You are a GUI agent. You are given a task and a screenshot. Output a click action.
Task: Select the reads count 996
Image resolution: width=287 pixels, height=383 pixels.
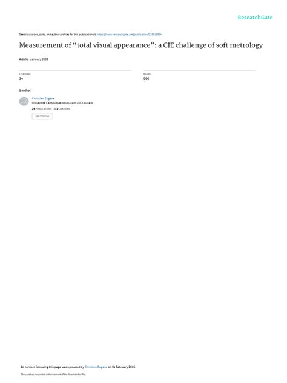pos(146,79)
